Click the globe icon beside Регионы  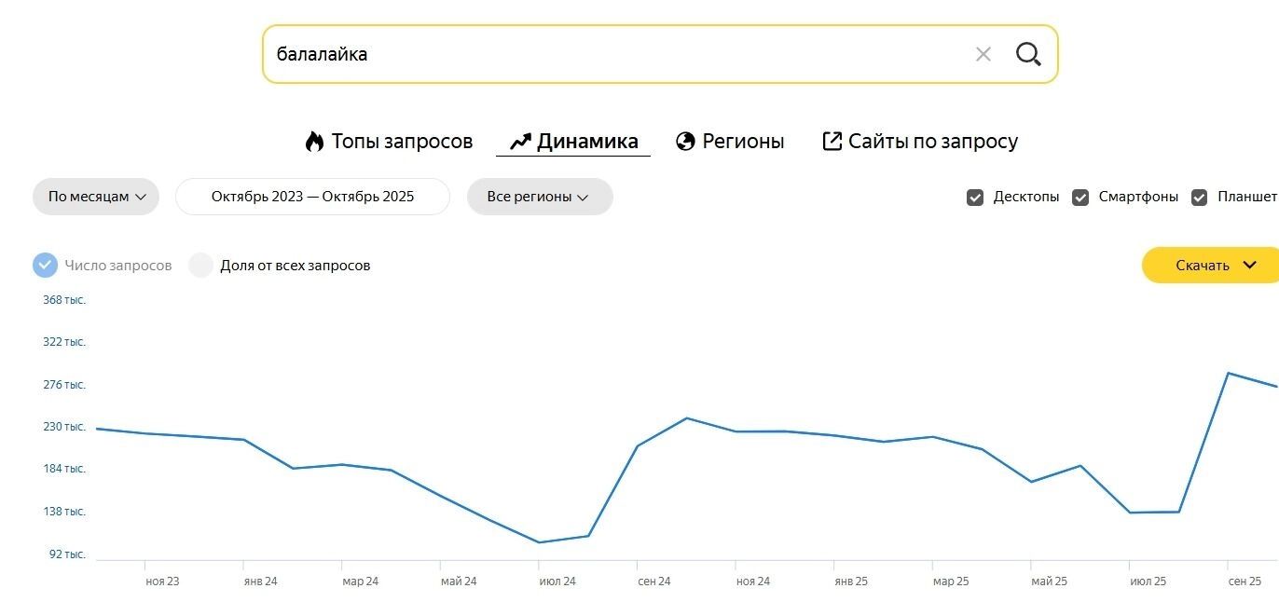pyautogui.click(x=685, y=142)
